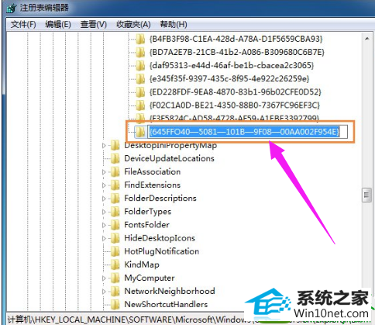Click the key name edit box {645FFO40—5081...}

coord(247,132)
